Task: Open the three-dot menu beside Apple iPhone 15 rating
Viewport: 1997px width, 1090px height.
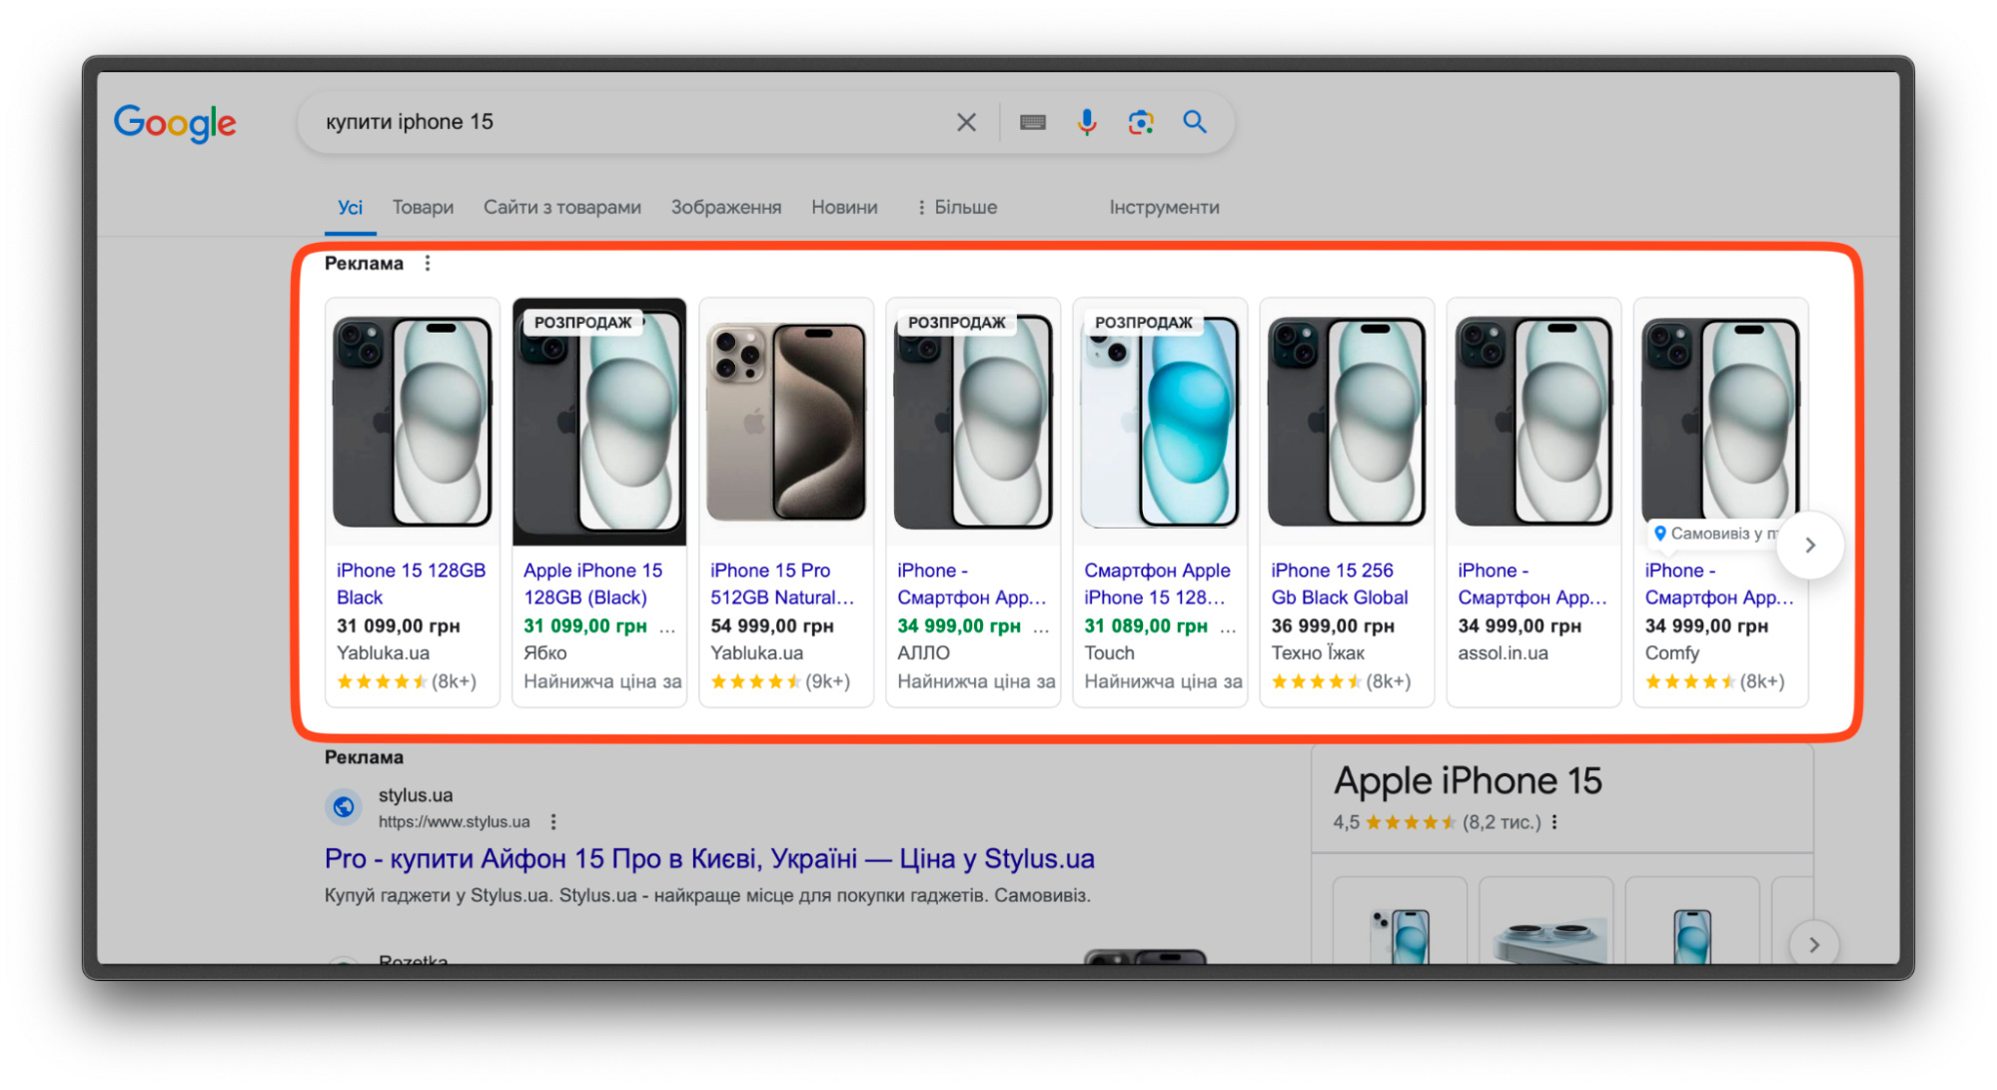Action: [1554, 822]
